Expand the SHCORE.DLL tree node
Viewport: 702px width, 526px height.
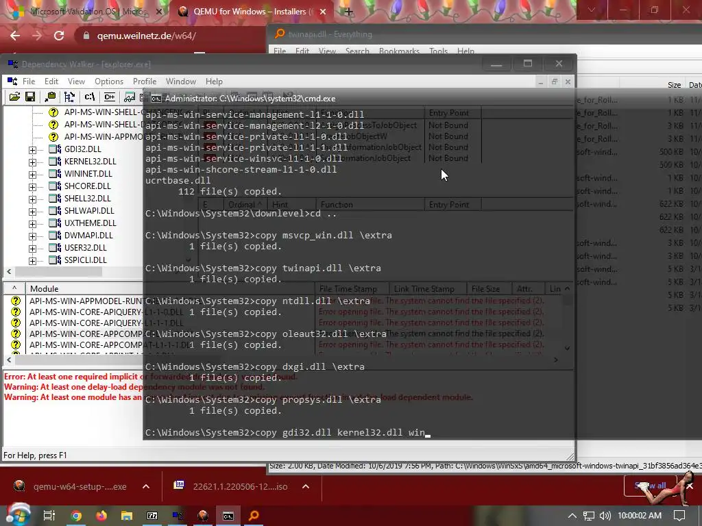32,187
